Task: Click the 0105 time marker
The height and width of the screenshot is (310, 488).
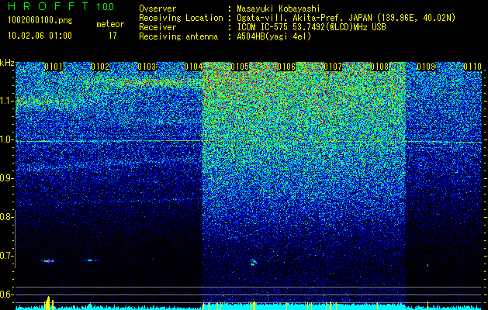Action: click(x=240, y=67)
